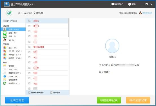The height and width of the screenshot is (106, 156).
Task: Click the contact list vertical scrollbar
Action: (x=69, y=27)
